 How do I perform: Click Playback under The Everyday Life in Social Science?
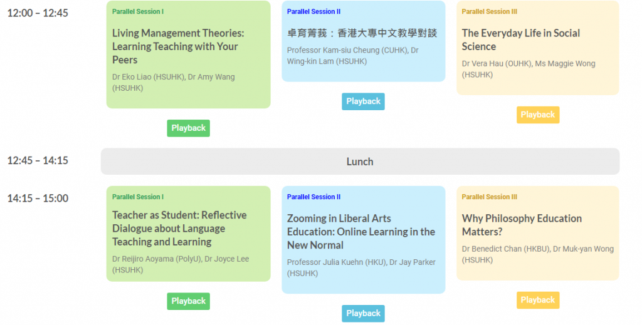pyautogui.click(x=537, y=115)
